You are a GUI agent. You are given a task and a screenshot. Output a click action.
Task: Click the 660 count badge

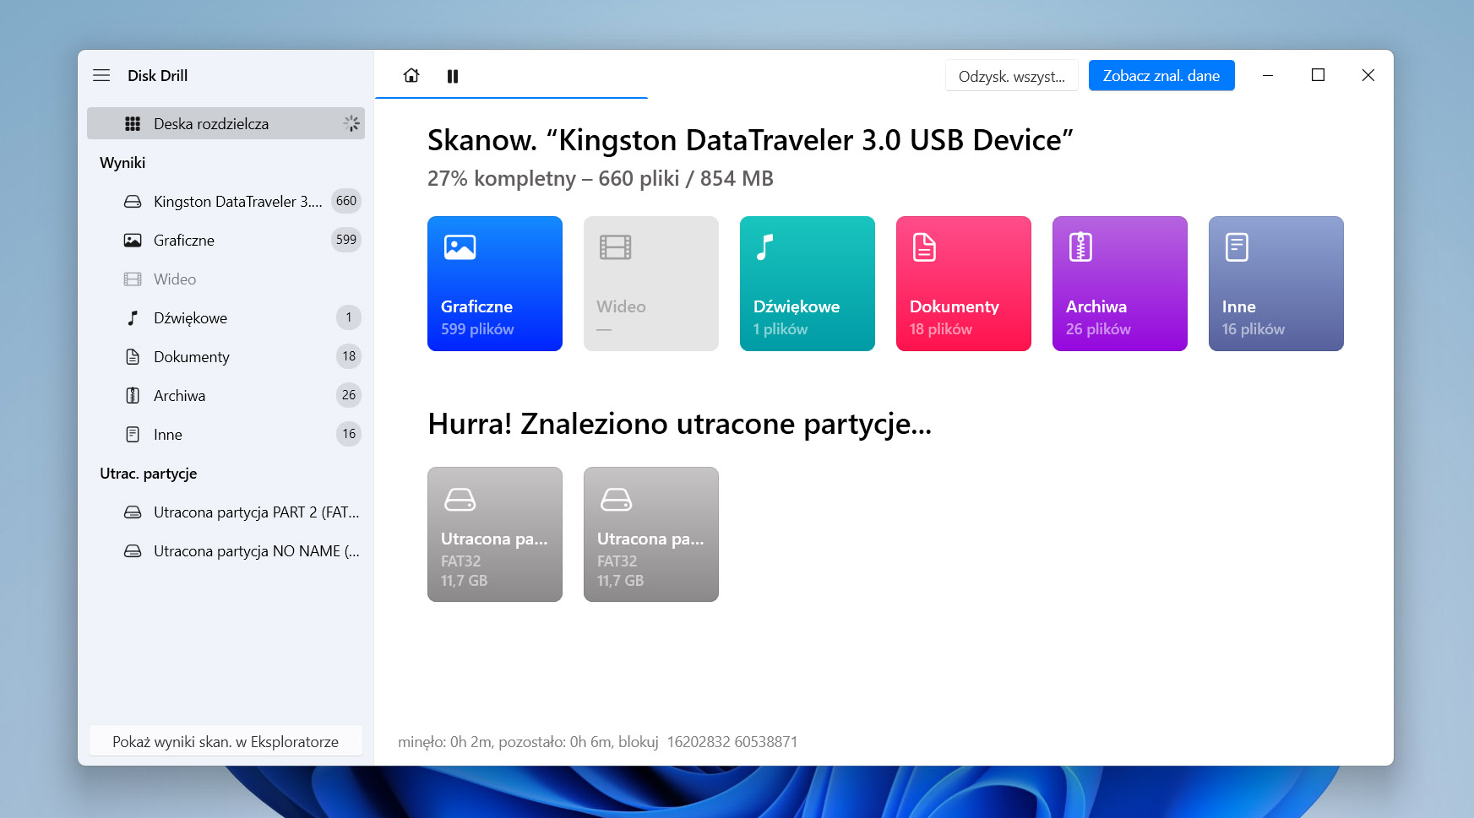[x=346, y=201]
